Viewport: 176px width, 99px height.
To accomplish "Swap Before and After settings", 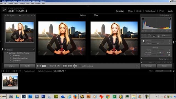I will [75, 66].
